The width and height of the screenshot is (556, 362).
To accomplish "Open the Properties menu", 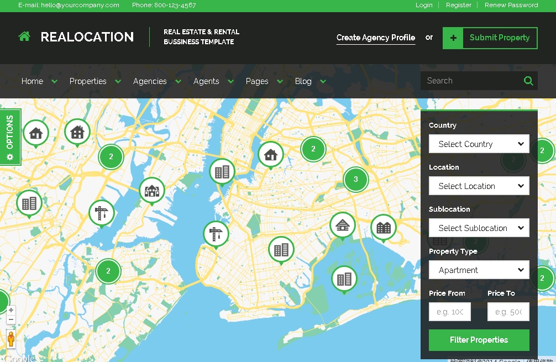I will click(x=88, y=81).
